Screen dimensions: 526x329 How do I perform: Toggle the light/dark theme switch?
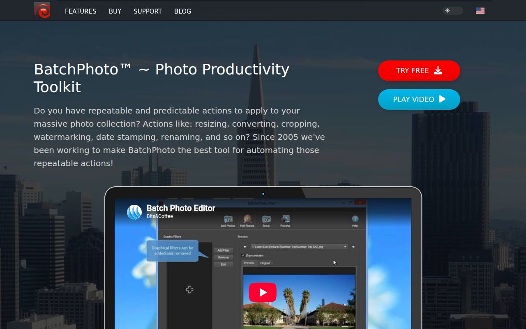pos(452,11)
